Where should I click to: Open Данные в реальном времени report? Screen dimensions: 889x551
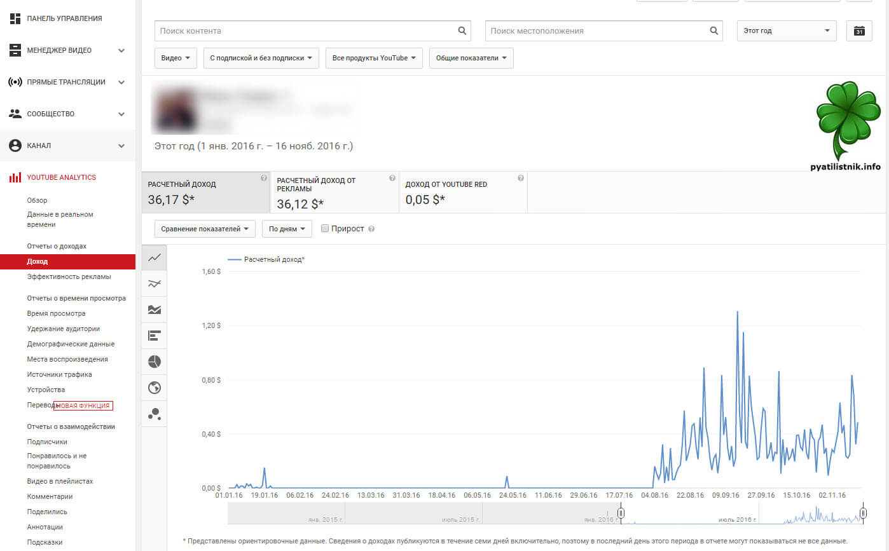pyautogui.click(x=60, y=219)
